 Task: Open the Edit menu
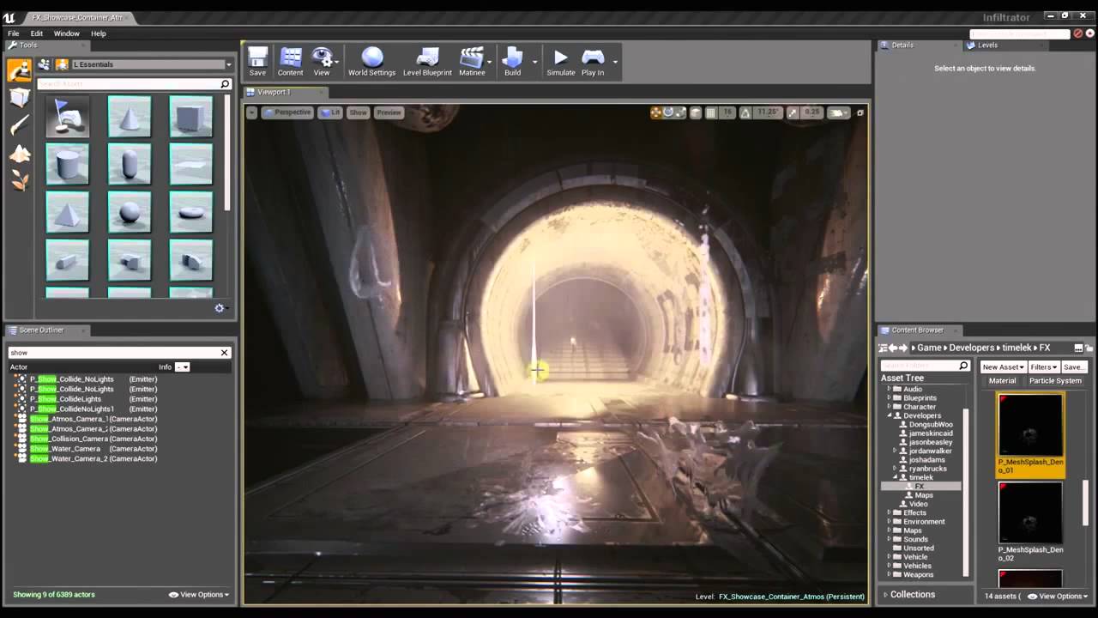tap(36, 33)
